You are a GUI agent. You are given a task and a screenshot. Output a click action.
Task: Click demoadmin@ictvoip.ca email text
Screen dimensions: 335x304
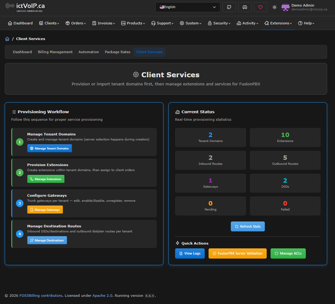coord(309,9)
